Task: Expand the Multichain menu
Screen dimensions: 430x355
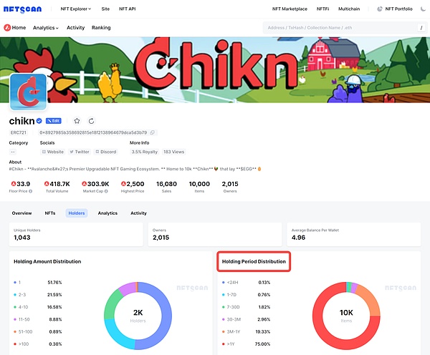Action: pyautogui.click(x=349, y=9)
